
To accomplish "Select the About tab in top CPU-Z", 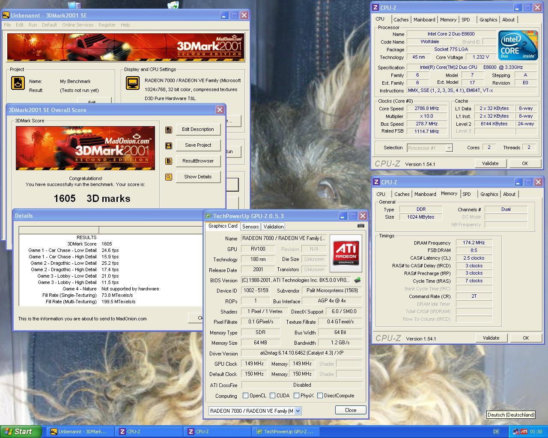I will [508, 20].
